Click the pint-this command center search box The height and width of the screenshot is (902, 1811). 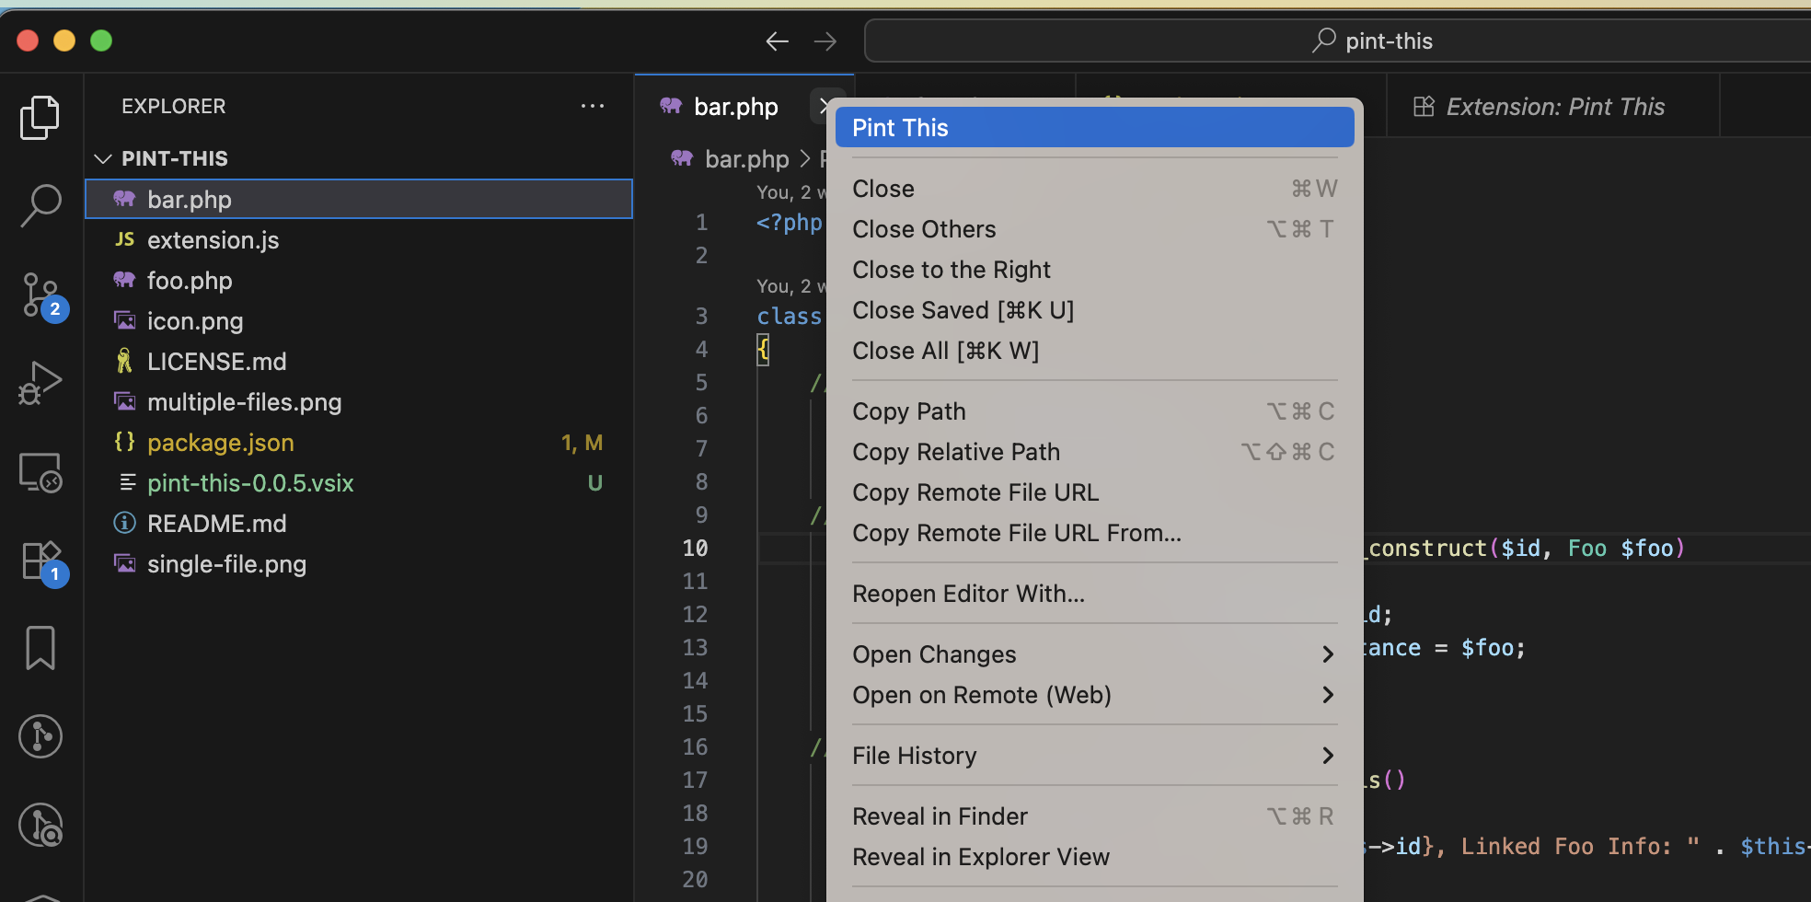(1338, 40)
